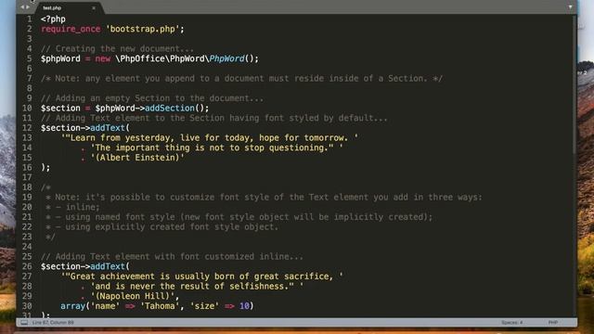Click line number 12 in the gutter
The width and height of the screenshot is (594, 334).
coord(27,128)
